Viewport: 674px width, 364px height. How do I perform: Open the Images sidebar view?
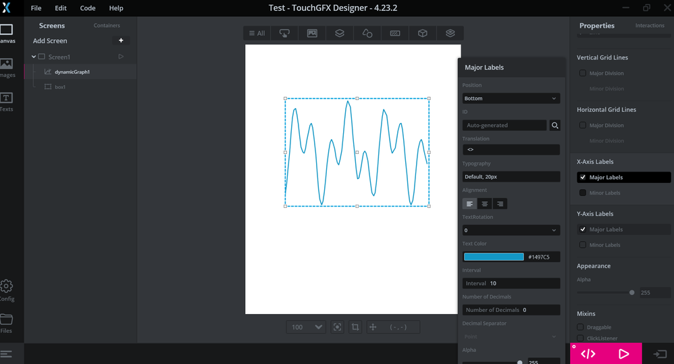(x=7, y=68)
